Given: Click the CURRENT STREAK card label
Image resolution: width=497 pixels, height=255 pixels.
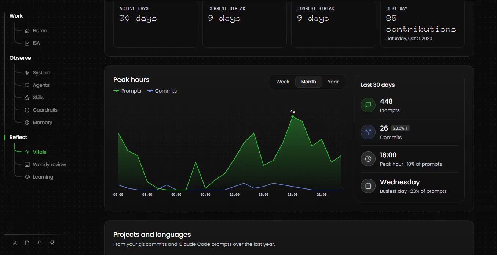Looking at the screenshot, I should (x=227, y=8).
